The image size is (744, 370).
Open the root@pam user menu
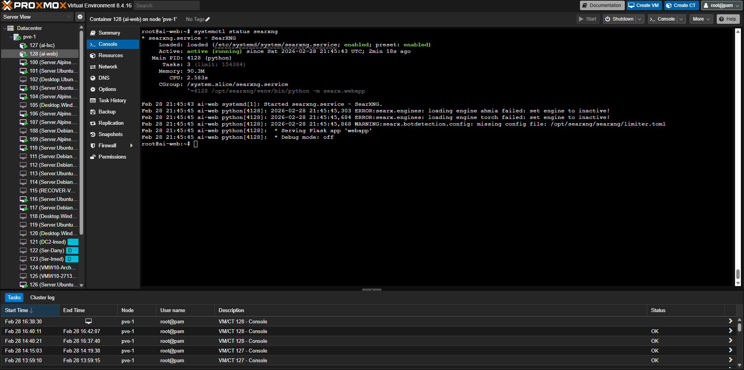tap(721, 5)
